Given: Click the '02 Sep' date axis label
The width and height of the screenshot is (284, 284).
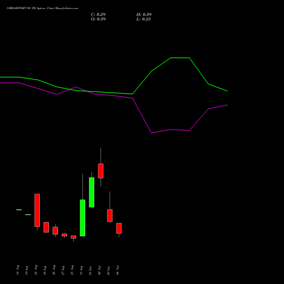Looking at the screenshot, I should tap(99, 270).
